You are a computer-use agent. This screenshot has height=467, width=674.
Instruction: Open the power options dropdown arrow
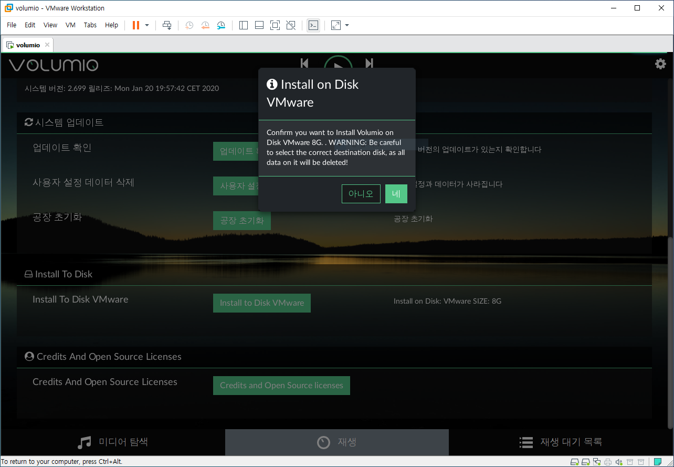pos(147,25)
